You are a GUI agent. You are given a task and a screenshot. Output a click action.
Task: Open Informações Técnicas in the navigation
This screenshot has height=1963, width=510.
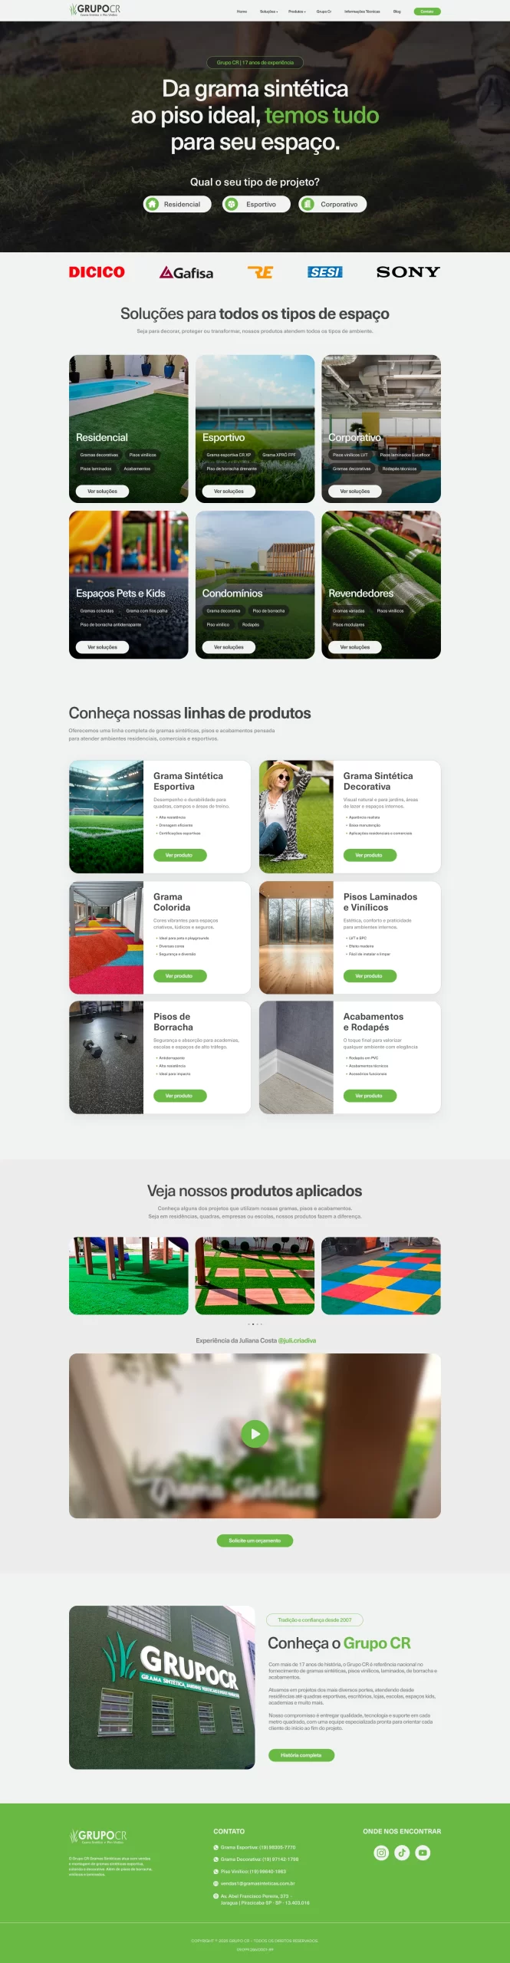(x=362, y=12)
